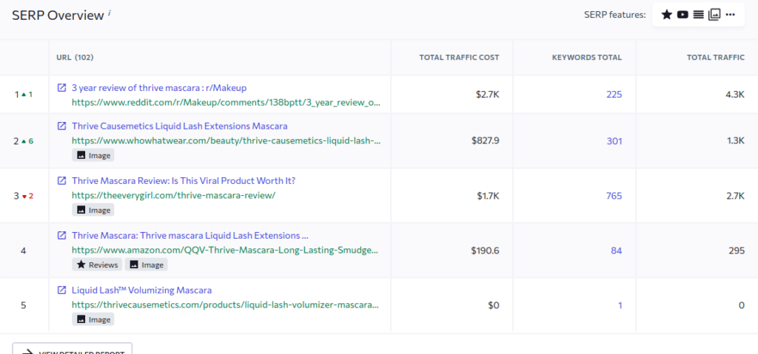
Task: Click the whowhatwear.com URL link
Action: click(227, 140)
